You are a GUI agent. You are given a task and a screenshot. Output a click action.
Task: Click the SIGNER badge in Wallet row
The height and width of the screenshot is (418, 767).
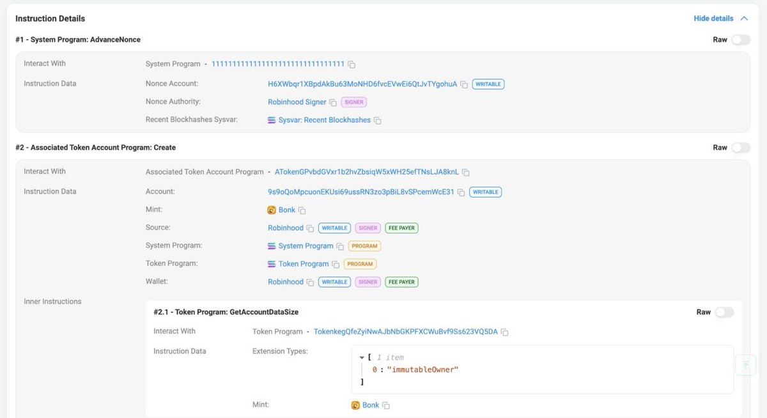click(x=368, y=281)
